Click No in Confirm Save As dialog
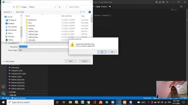This screenshot has height=105, width=188. tap(112, 52)
